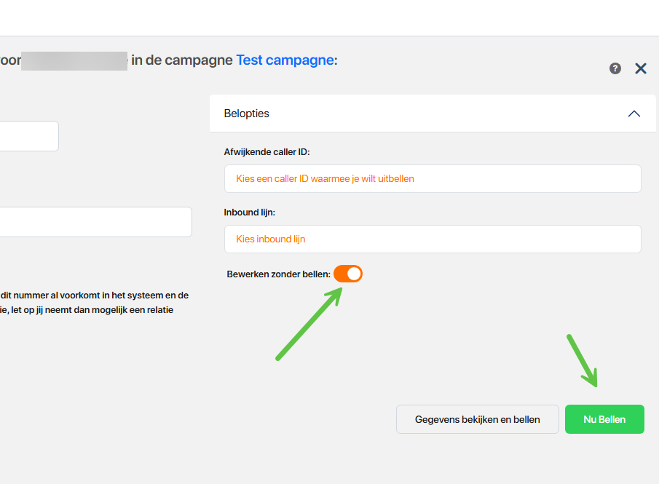Click the white top bar above the dialog
Screen dimensions: 659x484
pyautogui.click(x=328, y=17)
